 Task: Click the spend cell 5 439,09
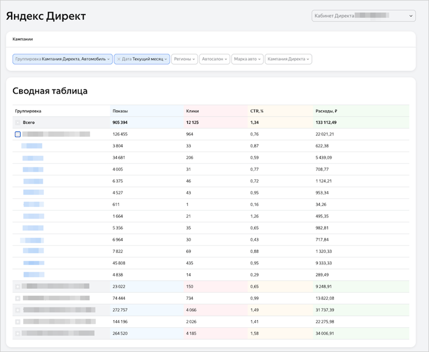click(324, 158)
